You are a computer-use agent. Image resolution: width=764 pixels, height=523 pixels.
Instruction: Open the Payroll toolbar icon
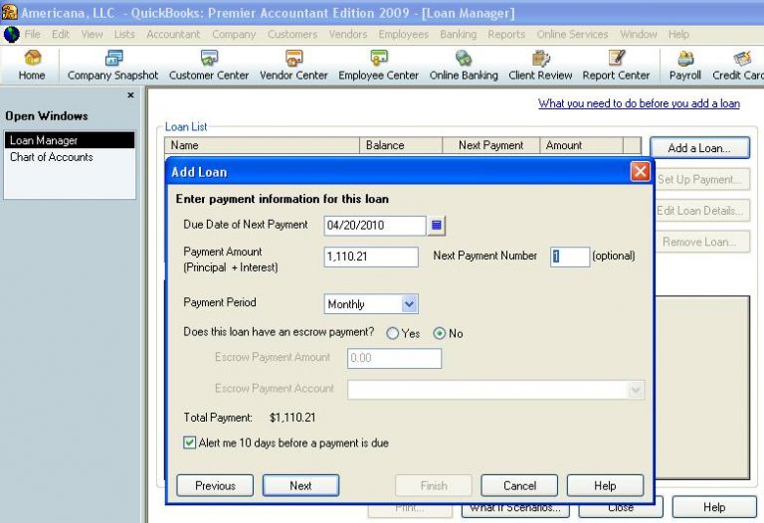click(685, 66)
